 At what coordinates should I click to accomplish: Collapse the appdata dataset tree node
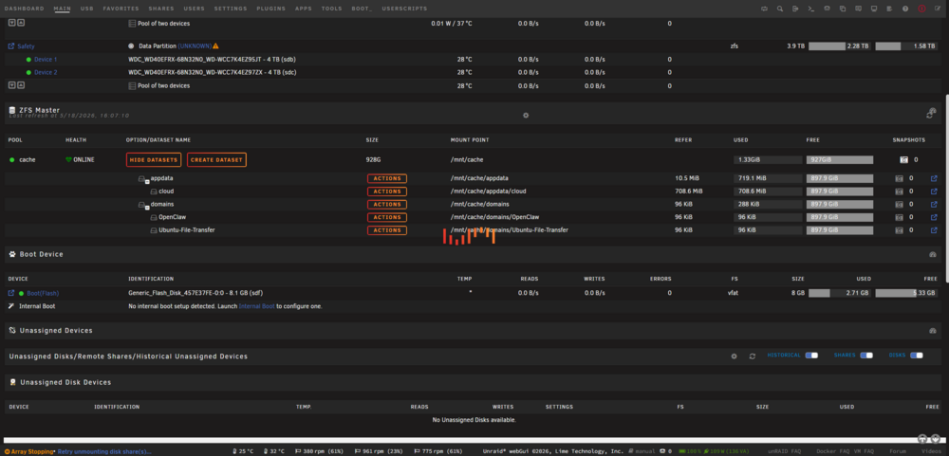pos(147,181)
